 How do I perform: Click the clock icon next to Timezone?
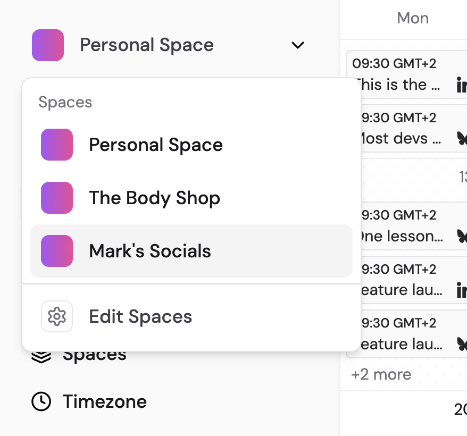point(41,401)
